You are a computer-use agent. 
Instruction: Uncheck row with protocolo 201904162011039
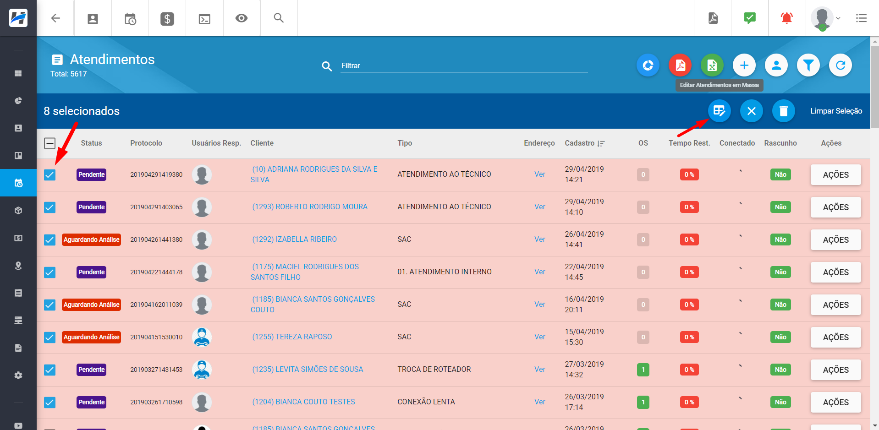click(x=50, y=305)
